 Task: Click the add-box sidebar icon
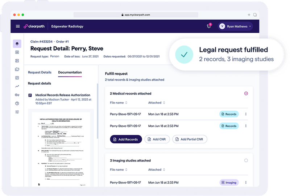click(17, 52)
